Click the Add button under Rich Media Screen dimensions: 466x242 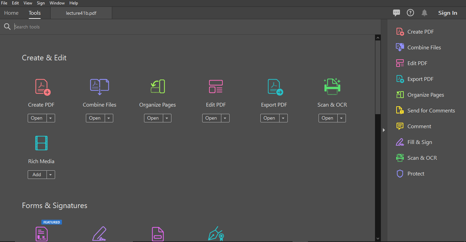pyautogui.click(x=37, y=174)
